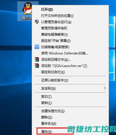Select 使用 Windows Defender扫描 entry
The image size is (116, 135).
click(65, 53)
